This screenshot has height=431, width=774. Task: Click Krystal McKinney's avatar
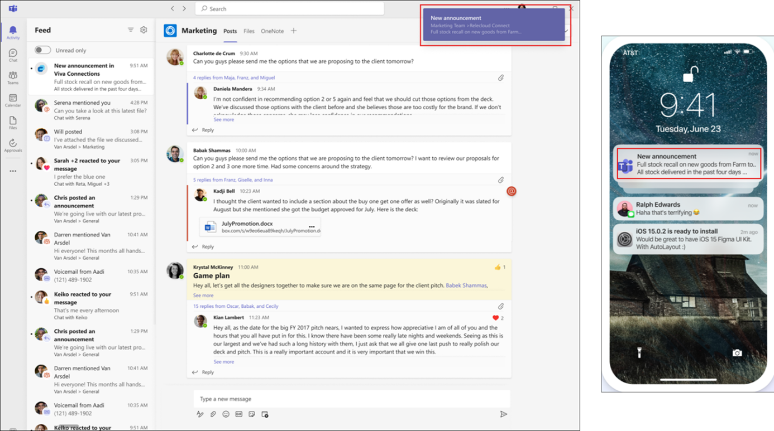click(175, 270)
